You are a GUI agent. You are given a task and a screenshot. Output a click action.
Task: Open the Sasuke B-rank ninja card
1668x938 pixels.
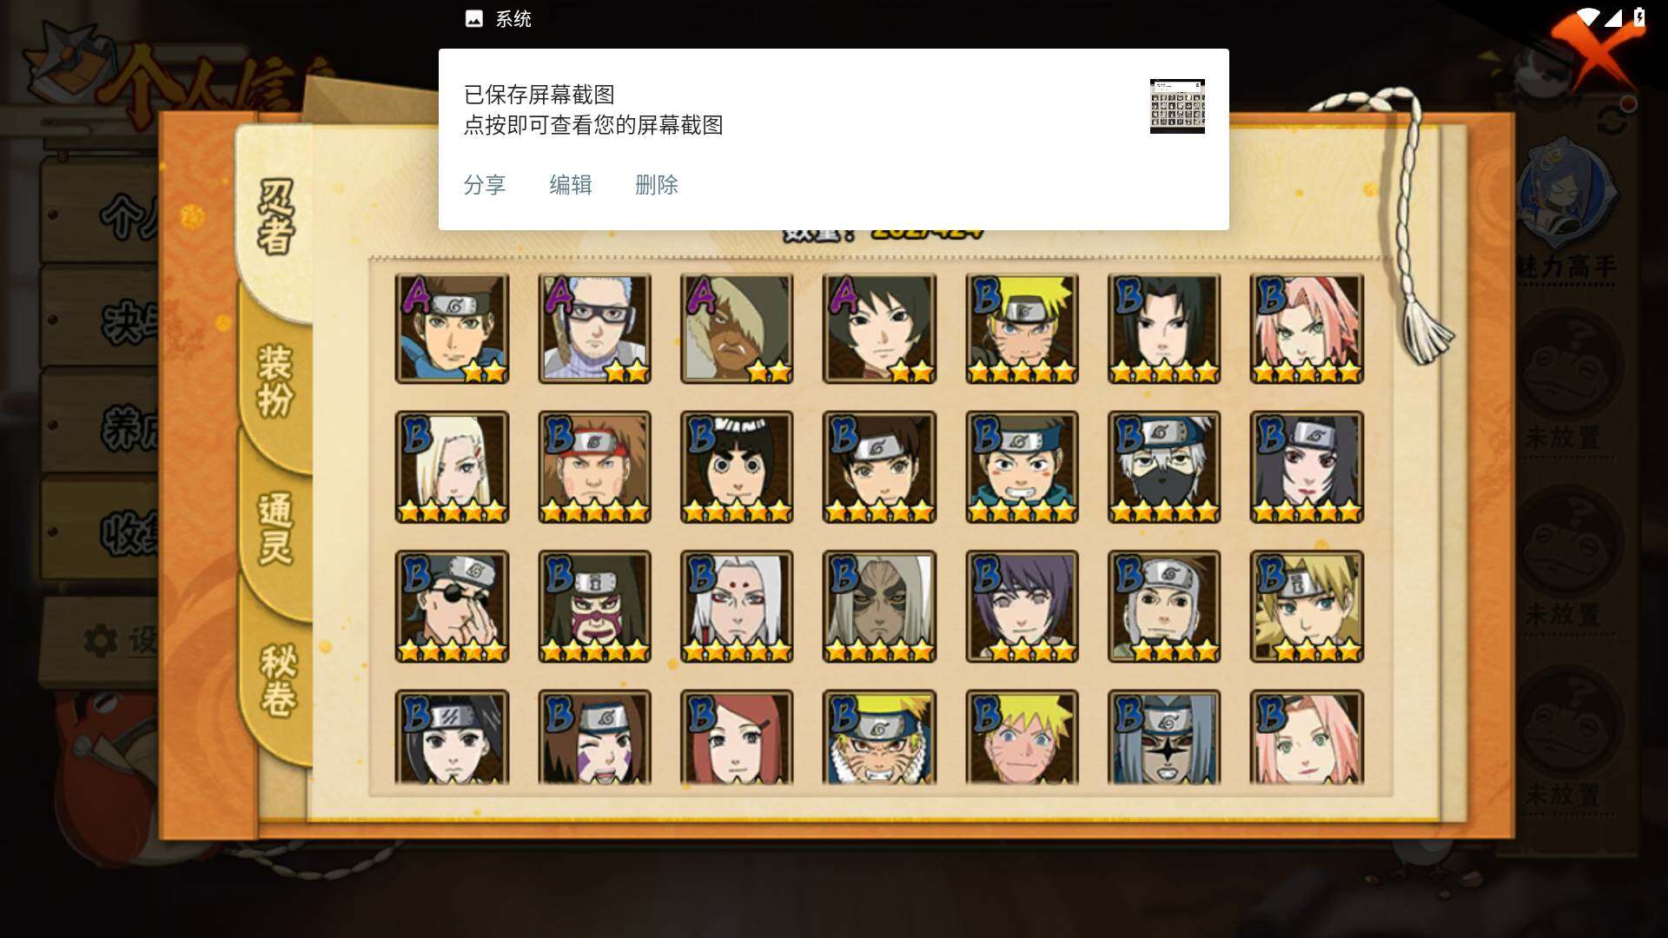point(1163,328)
